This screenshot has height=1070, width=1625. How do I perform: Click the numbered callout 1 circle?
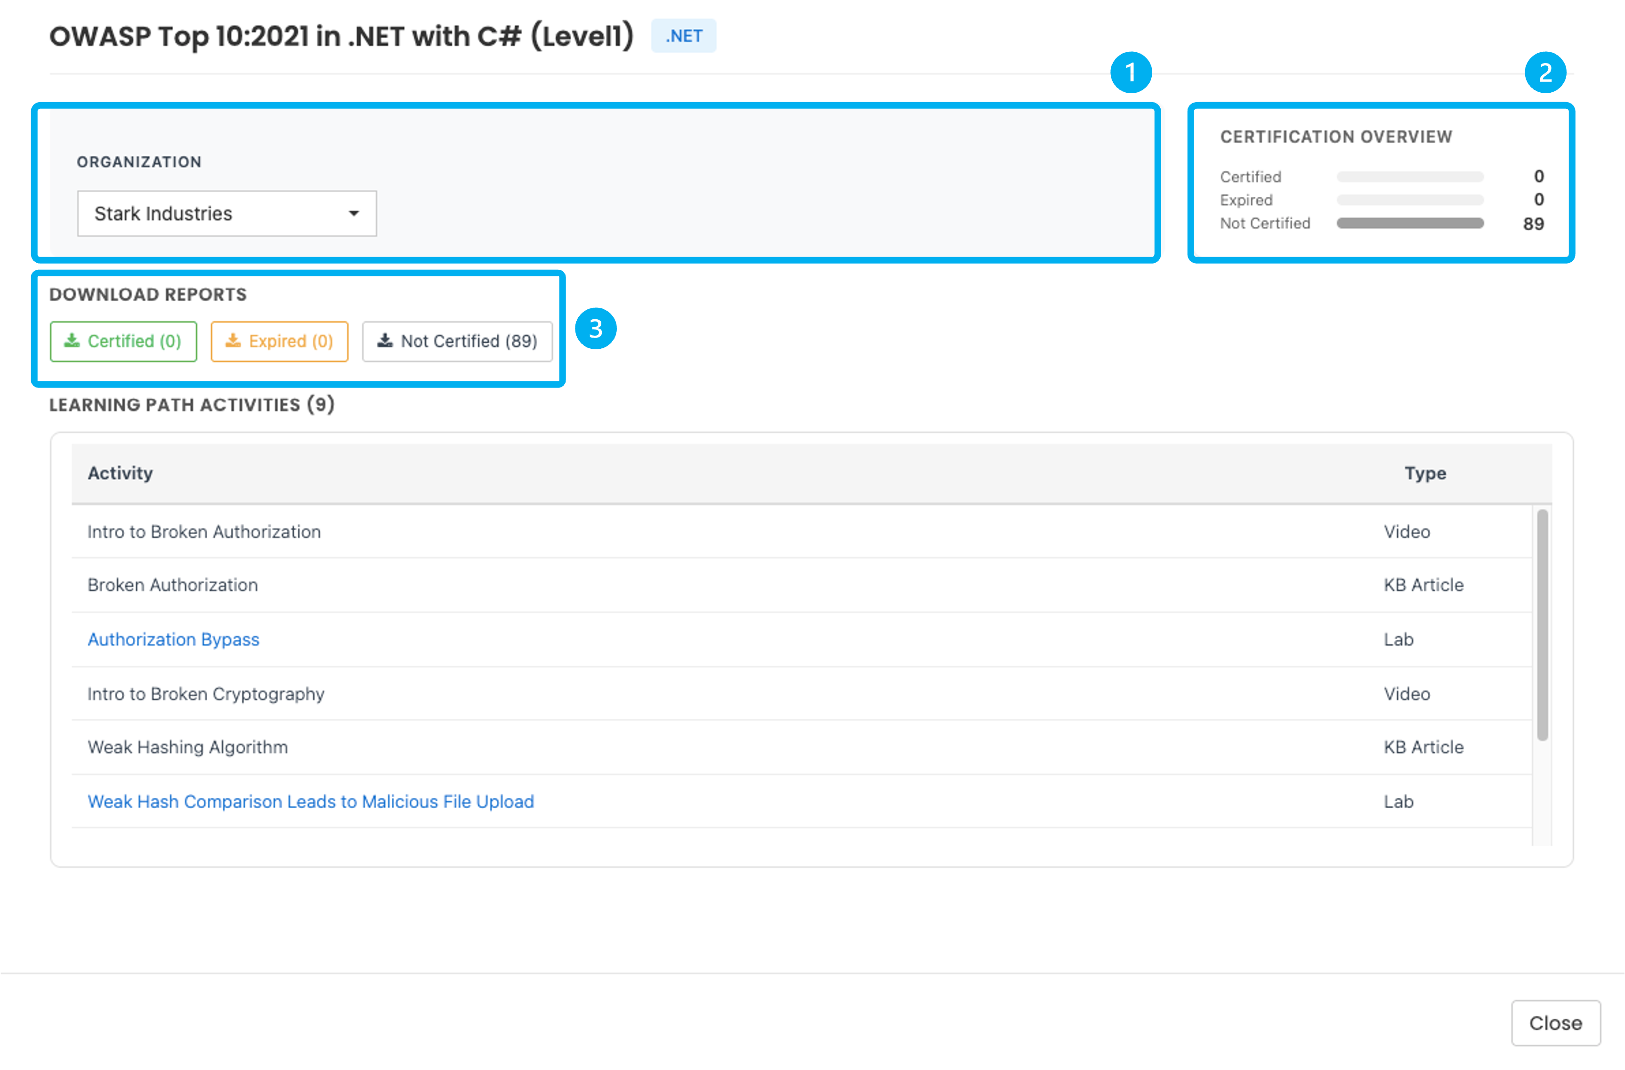[x=1131, y=72]
